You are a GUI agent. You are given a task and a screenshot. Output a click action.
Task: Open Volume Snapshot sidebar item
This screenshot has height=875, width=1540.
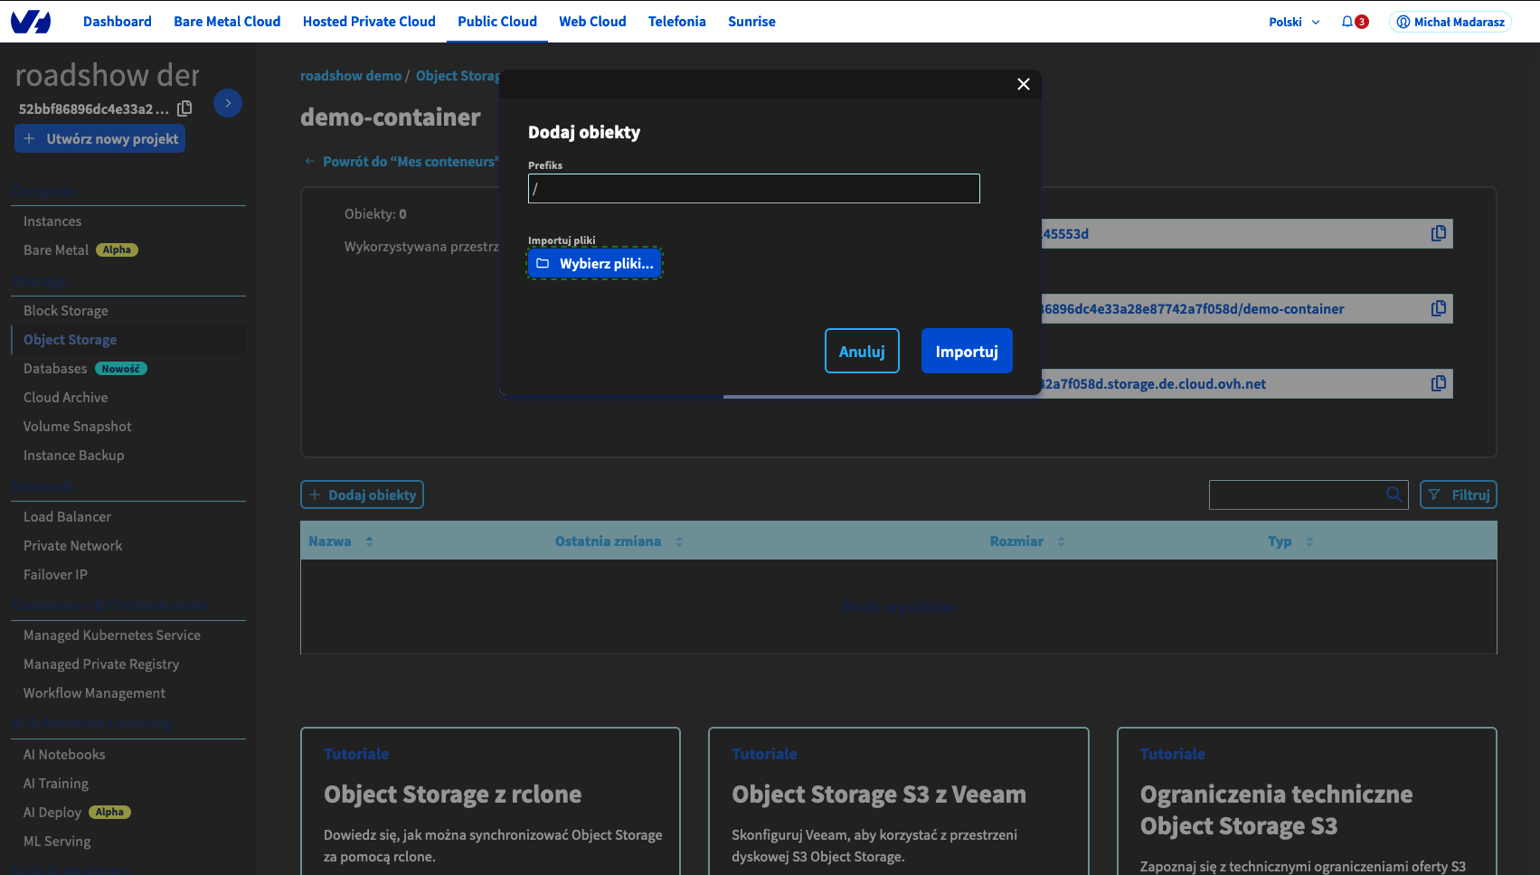[x=78, y=427]
